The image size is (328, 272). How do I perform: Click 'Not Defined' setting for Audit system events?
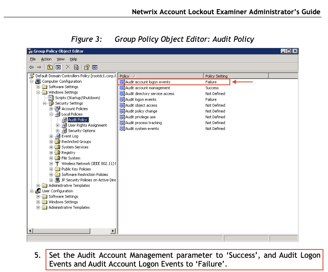pos(215,128)
